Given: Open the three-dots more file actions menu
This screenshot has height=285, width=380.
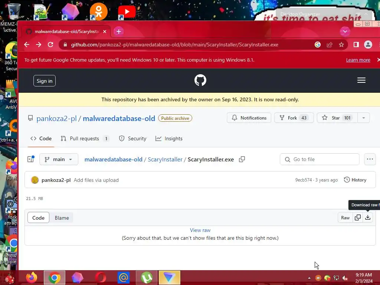Looking at the screenshot, I should (x=370, y=159).
